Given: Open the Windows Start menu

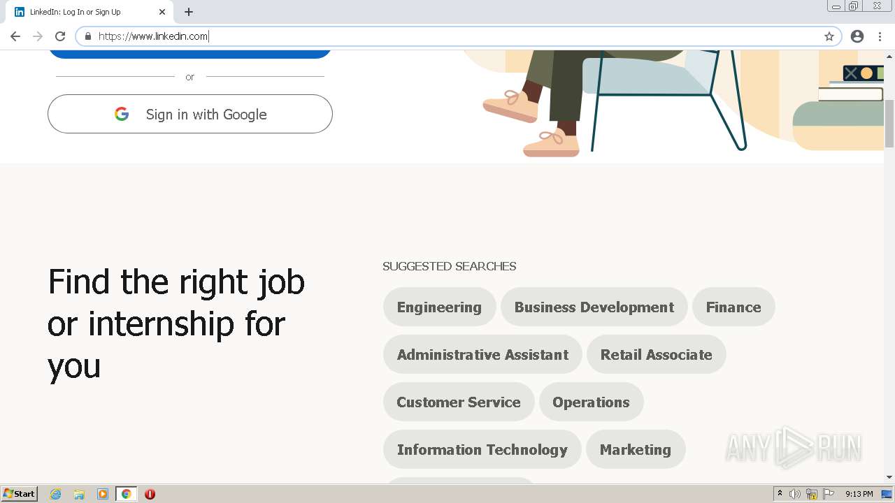Looking at the screenshot, I should (20, 494).
